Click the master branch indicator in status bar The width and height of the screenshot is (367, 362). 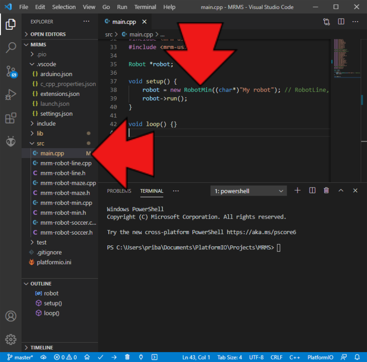20,357
